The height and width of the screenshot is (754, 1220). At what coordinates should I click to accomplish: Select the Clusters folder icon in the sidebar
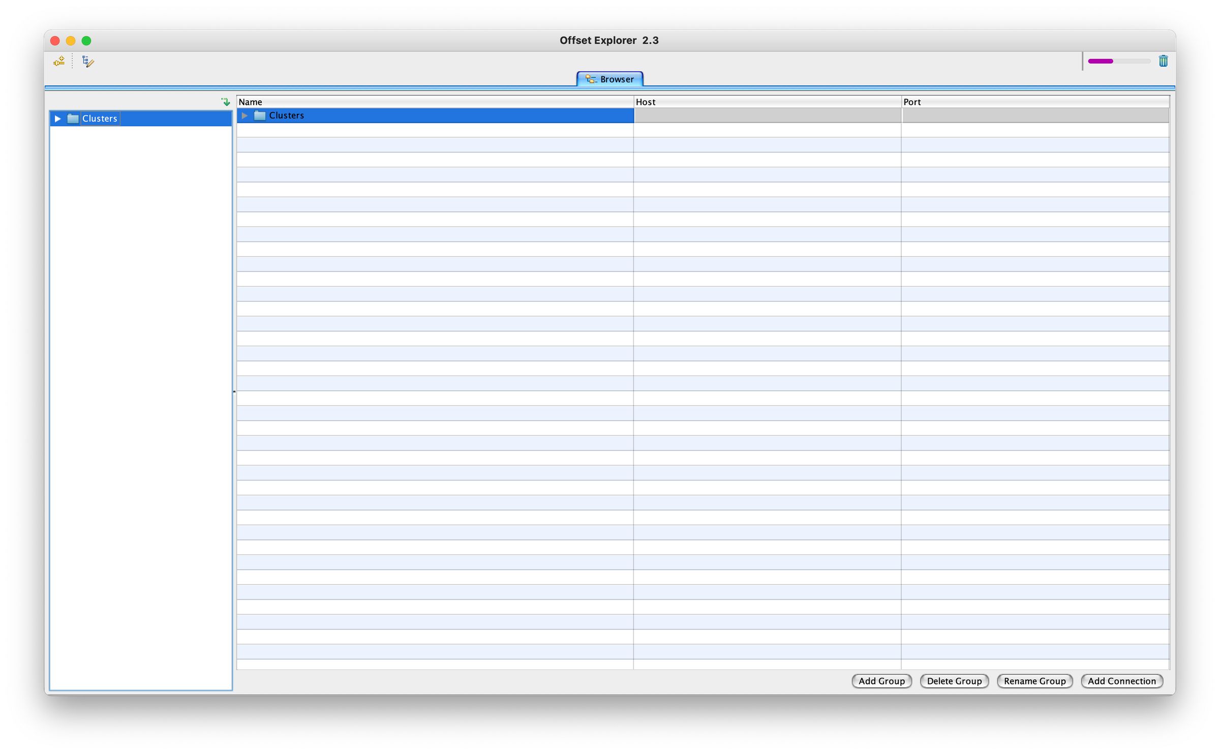point(72,118)
